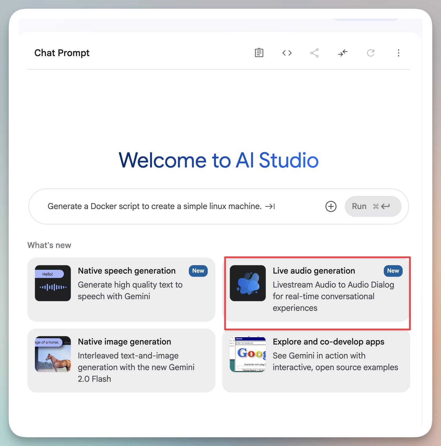
Task: Open the three-dot more options menu
Action: pyautogui.click(x=398, y=53)
